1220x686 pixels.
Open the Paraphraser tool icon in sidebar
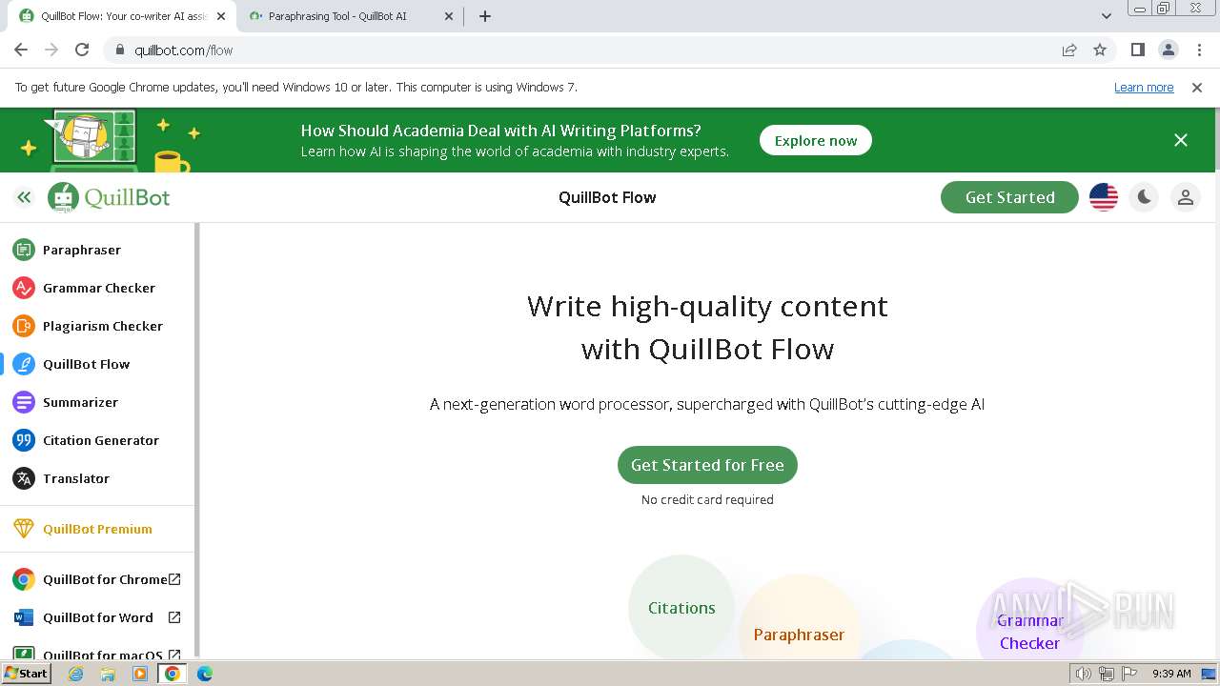pyautogui.click(x=24, y=250)
